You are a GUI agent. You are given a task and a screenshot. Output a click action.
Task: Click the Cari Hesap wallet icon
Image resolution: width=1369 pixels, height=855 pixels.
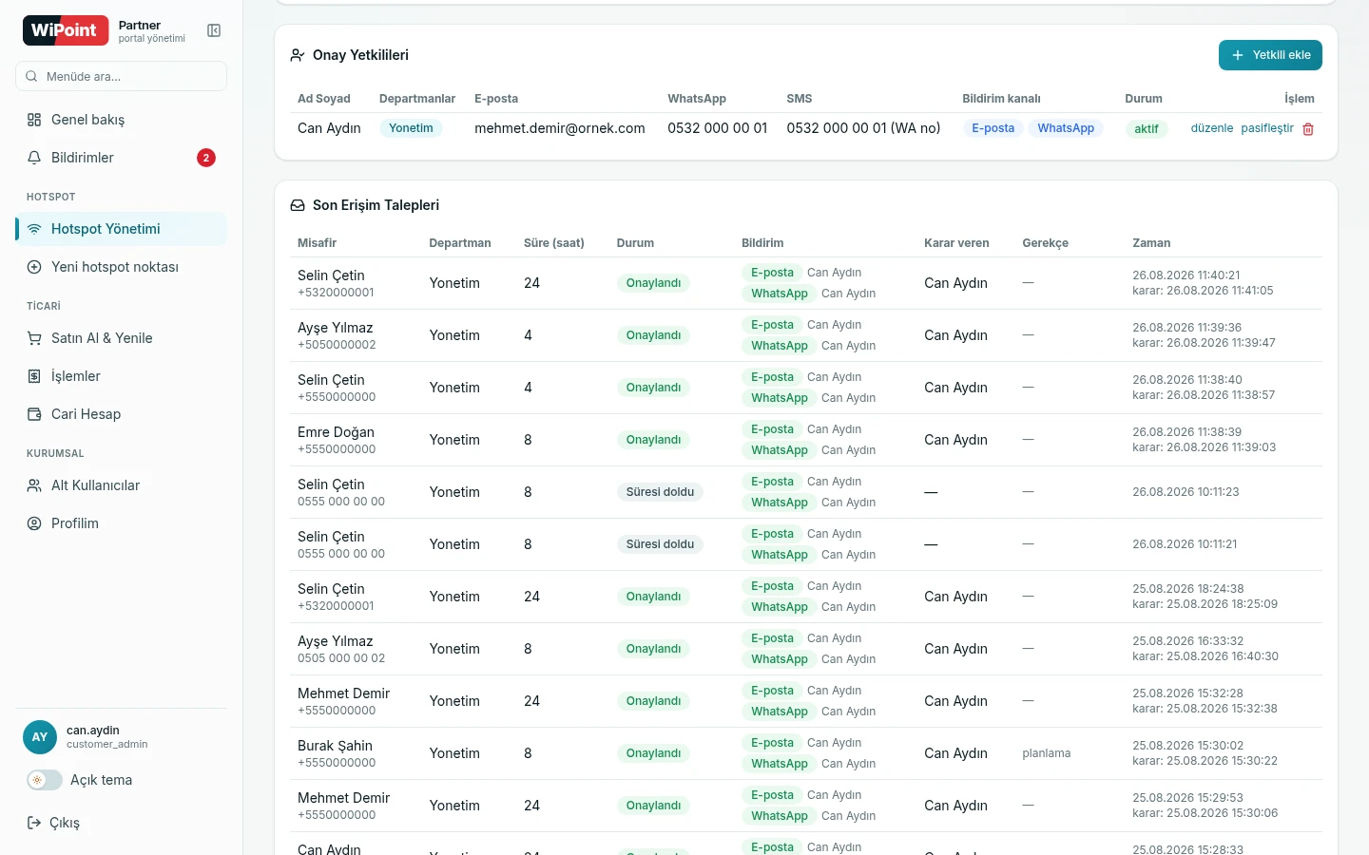pos(34,414)
